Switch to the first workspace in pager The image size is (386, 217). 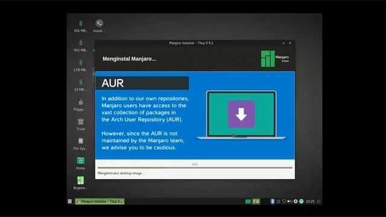click(x=248, y=201)
